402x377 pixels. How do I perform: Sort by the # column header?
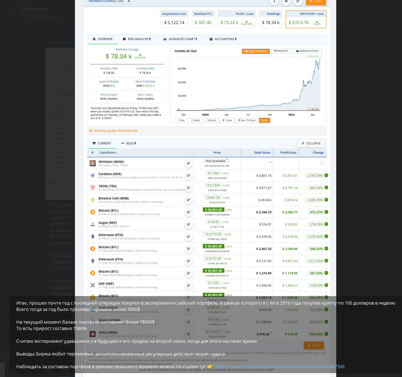pyautogui.click(x=92, y=153)
